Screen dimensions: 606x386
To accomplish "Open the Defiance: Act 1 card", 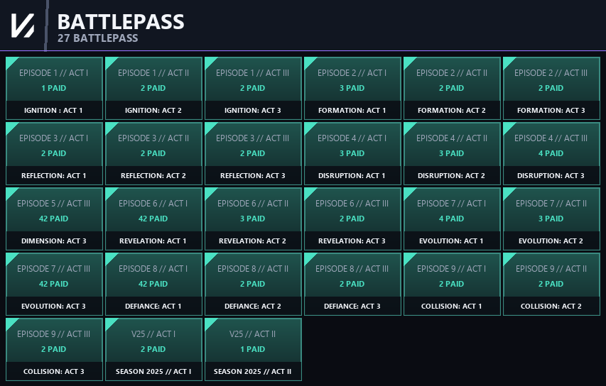I will pyautogui.click(x=153, y=284).
